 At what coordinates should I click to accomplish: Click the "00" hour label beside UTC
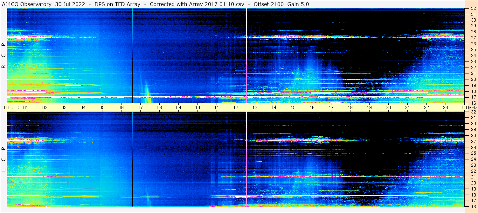tap(7, 107)
